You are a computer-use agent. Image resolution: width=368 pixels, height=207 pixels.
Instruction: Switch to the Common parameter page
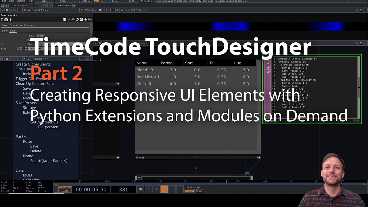(x=29, y=25)
